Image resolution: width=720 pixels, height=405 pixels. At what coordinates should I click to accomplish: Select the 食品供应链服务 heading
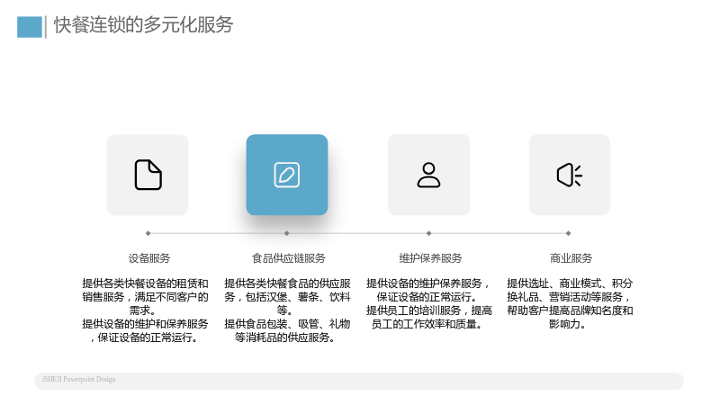coord(288,258)
